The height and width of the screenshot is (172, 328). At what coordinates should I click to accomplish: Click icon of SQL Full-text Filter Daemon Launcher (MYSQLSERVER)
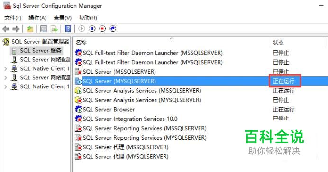(x=78, y=62)
